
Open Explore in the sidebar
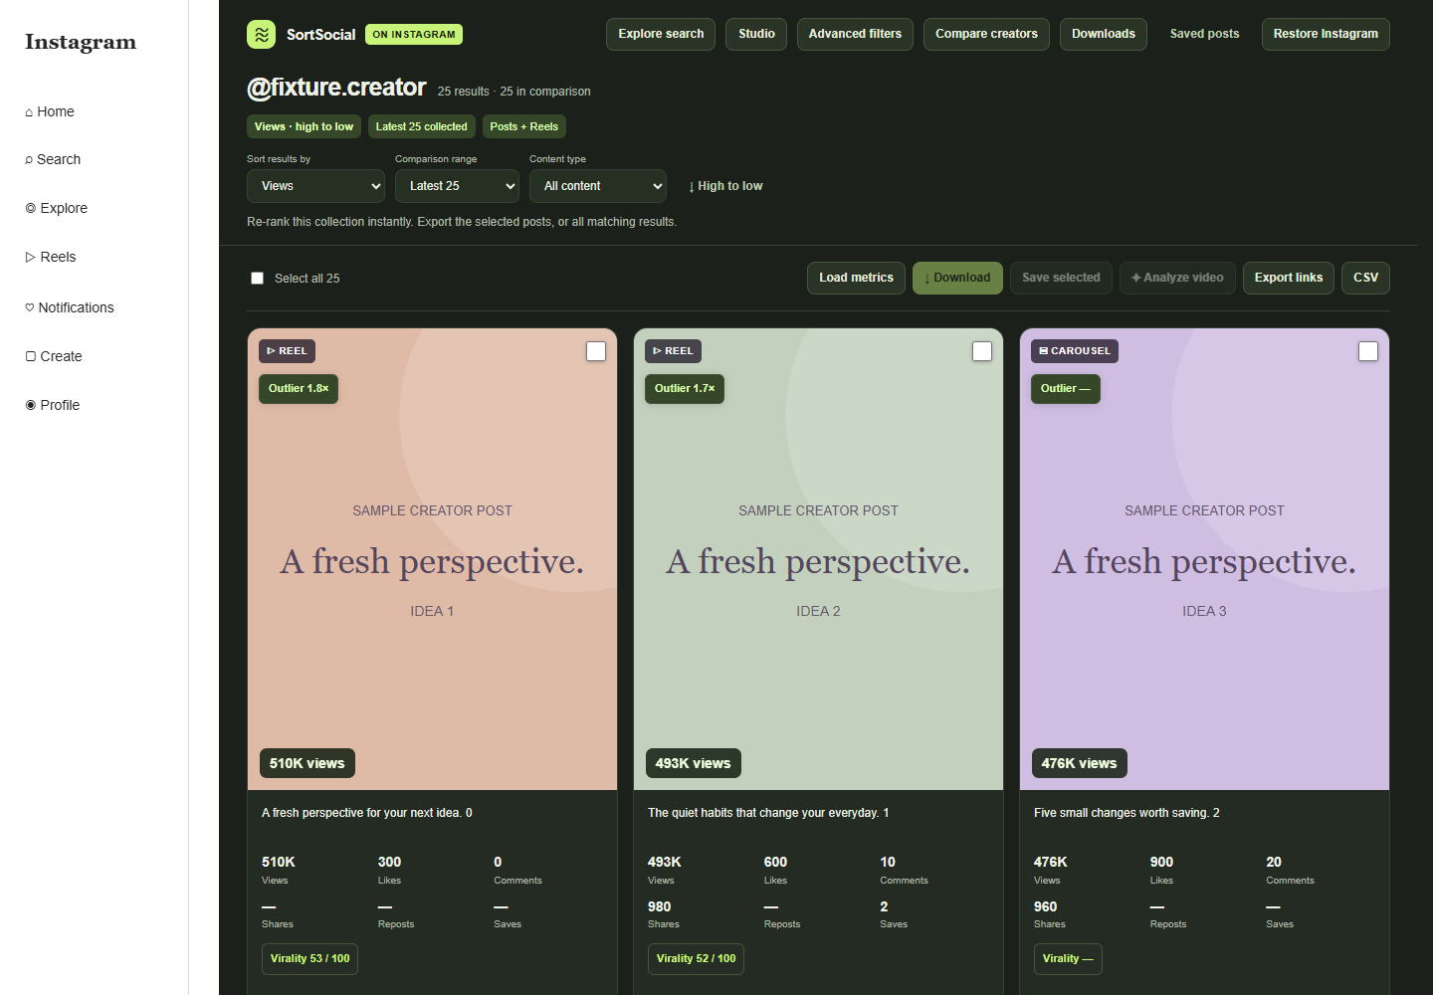pos(57,208)
